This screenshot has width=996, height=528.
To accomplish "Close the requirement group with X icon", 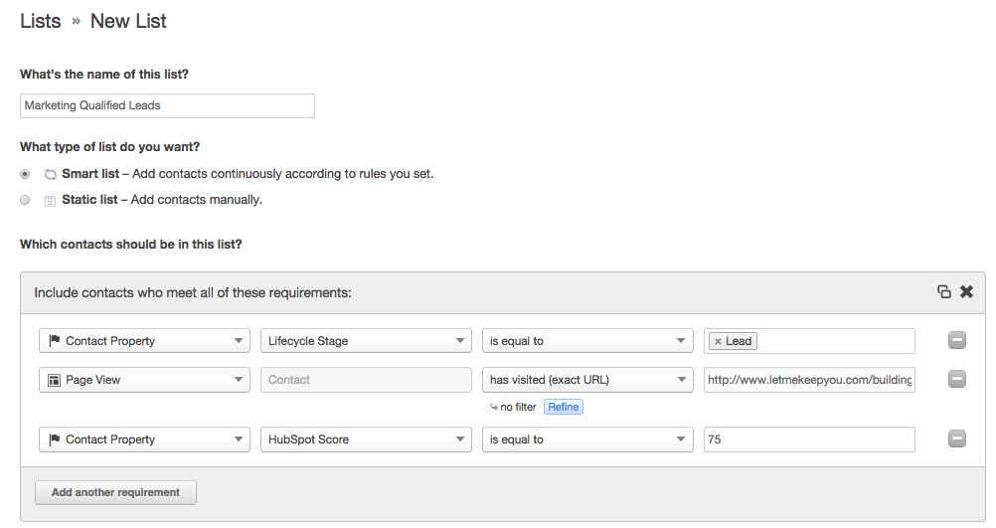I will point(966,291).
